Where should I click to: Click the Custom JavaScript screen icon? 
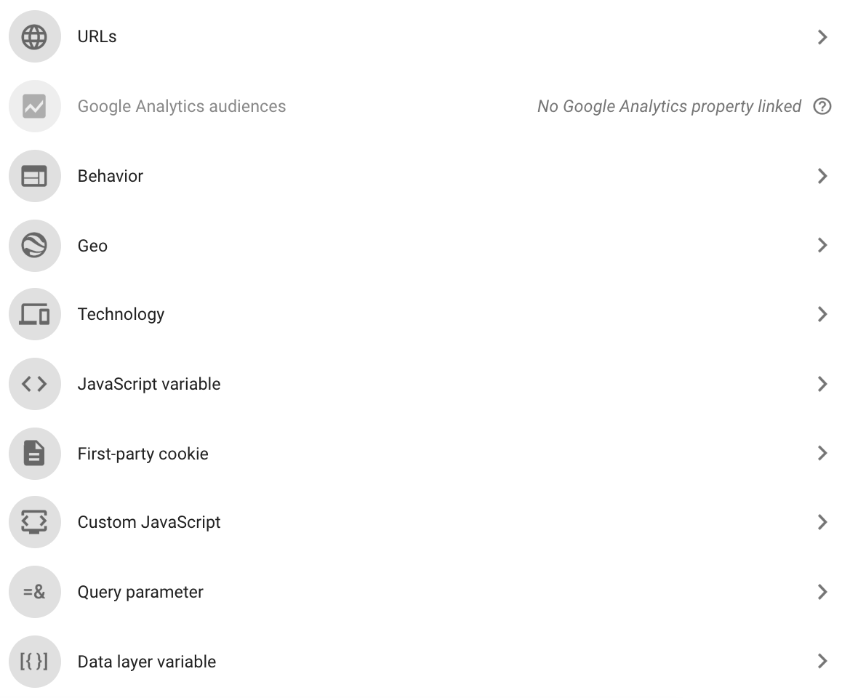(34, 522)
